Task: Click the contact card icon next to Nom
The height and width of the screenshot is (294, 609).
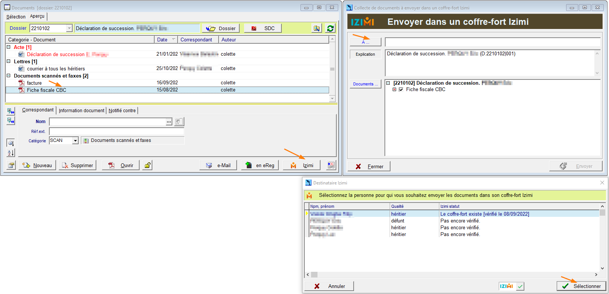Action: pos(179,122)
